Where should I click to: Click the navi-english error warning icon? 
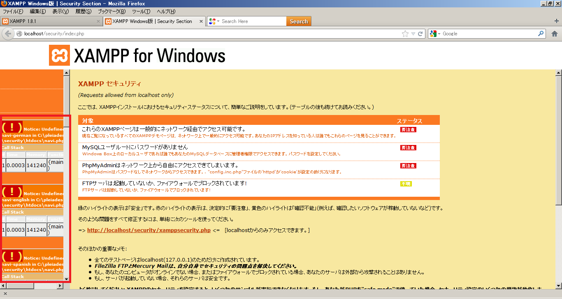tap(12, 192)
